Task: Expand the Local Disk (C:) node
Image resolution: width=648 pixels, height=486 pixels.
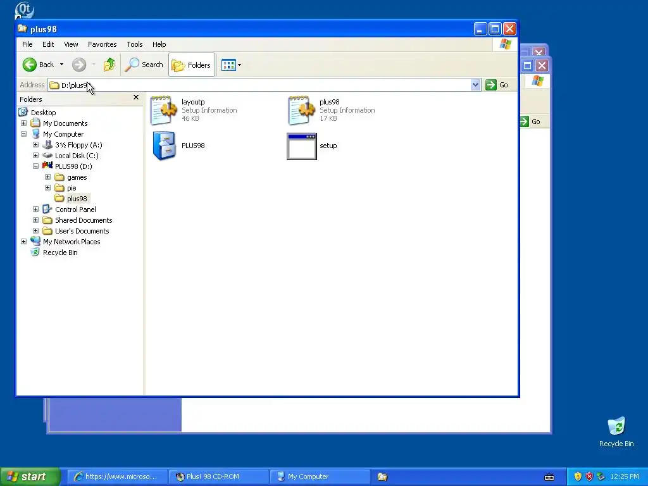Action: point(35,156)
